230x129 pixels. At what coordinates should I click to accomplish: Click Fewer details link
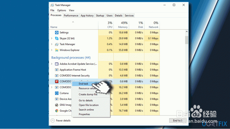(63, 121)
